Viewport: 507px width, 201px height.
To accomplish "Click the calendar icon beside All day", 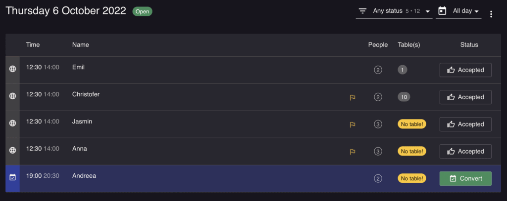I will point(442,11).
